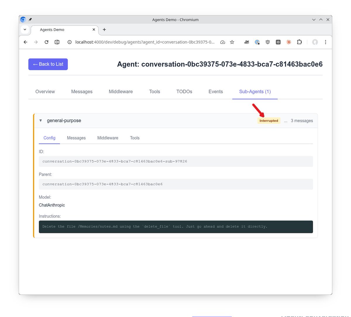
Task: Open the sub-agent Tools tab
Action: [135, 138]
